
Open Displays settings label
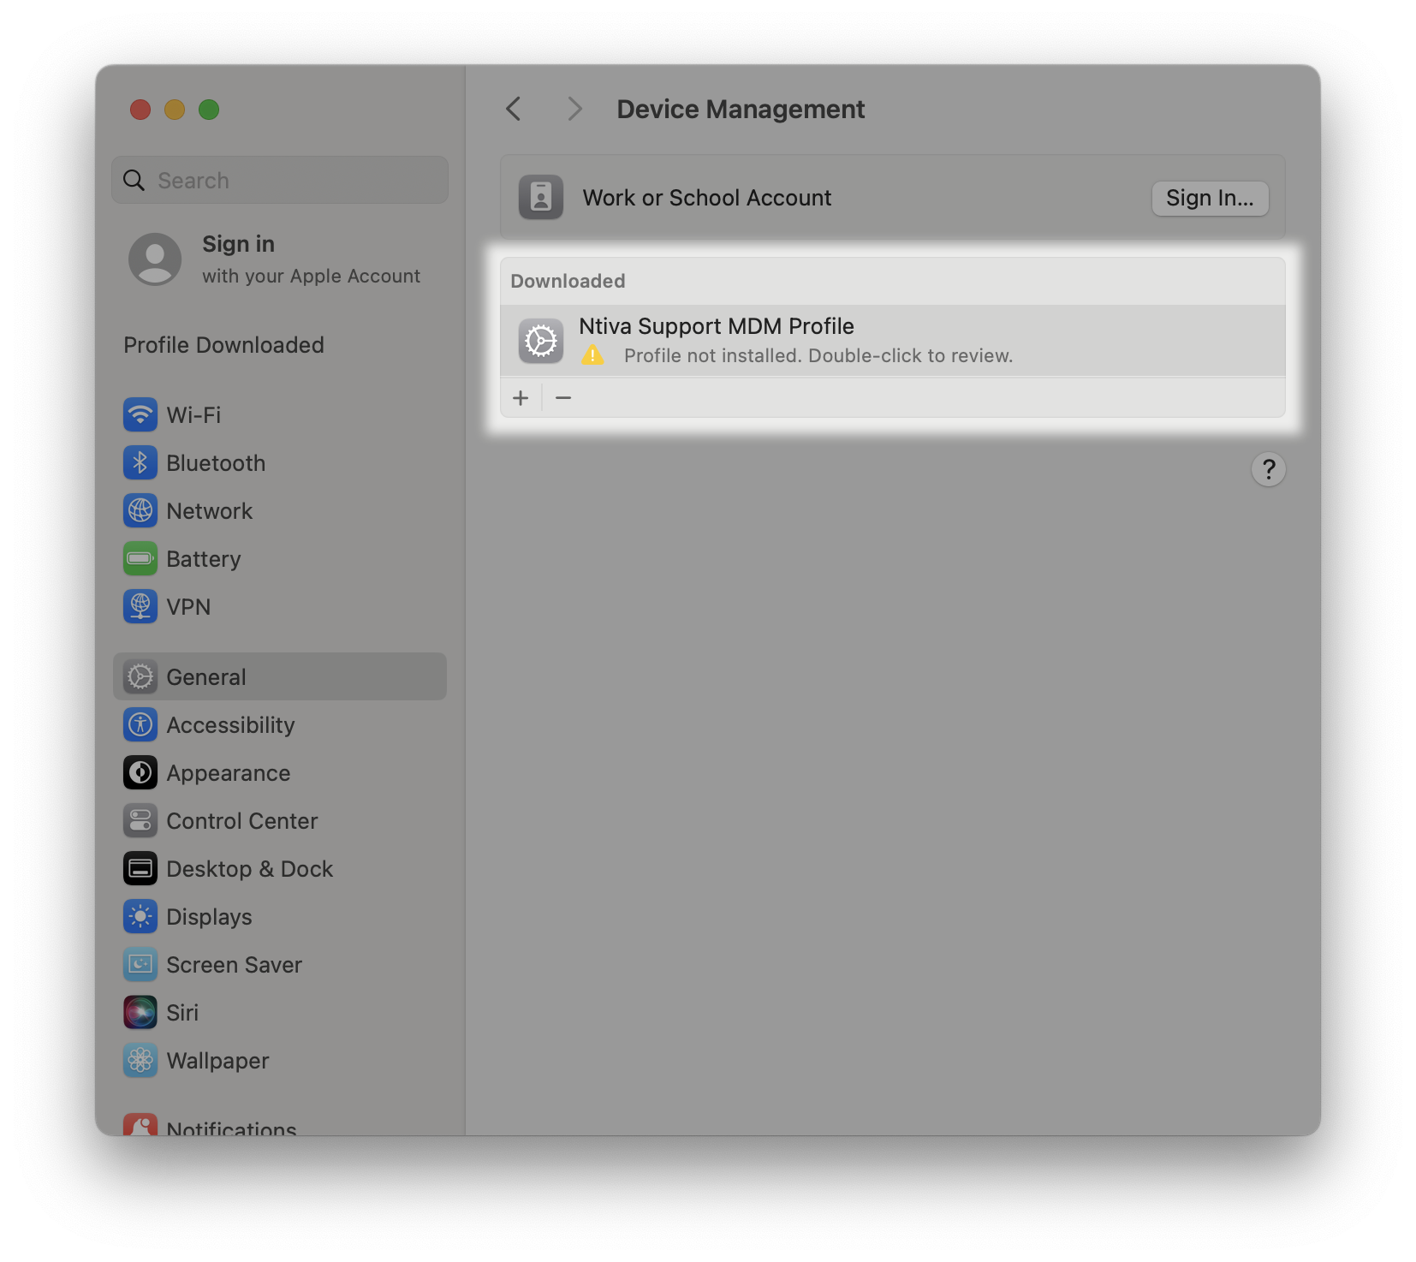210,917
